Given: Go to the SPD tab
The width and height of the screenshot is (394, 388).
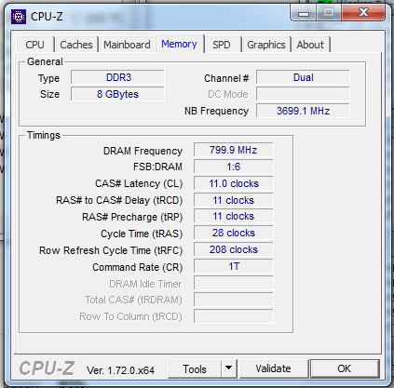Looking at the screenshot, I should pyautogui.click(x=222, y=45).
